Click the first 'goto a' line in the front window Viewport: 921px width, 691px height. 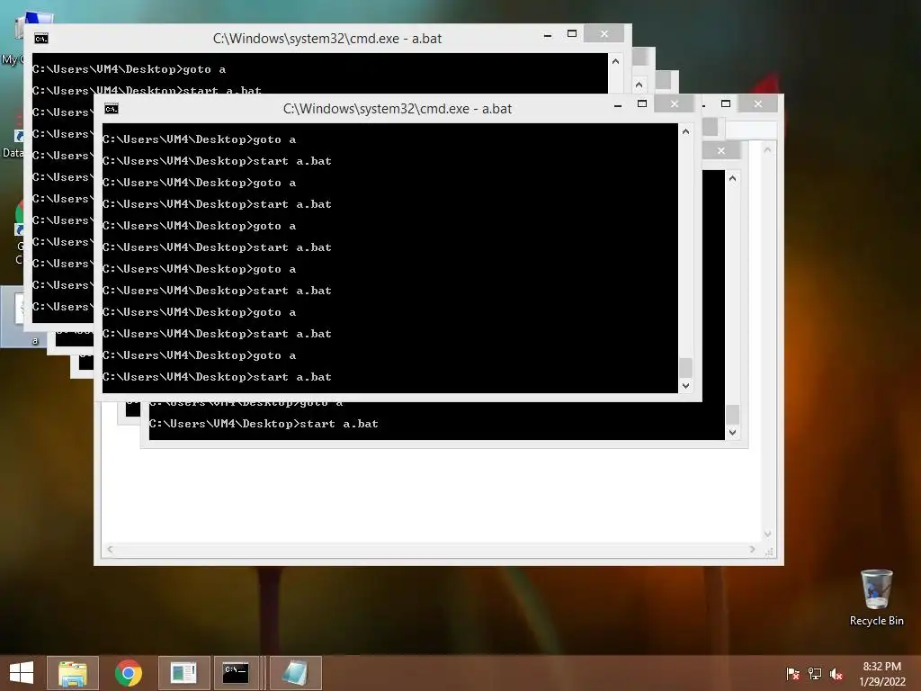(x=199, y=139)
